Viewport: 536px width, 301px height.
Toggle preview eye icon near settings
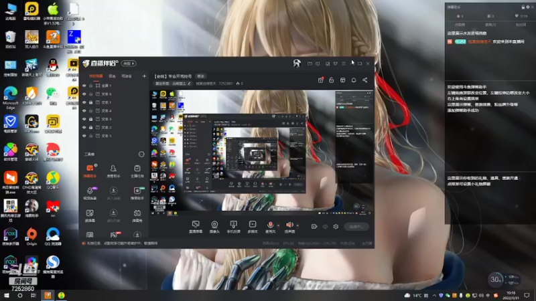coord(325,227)
